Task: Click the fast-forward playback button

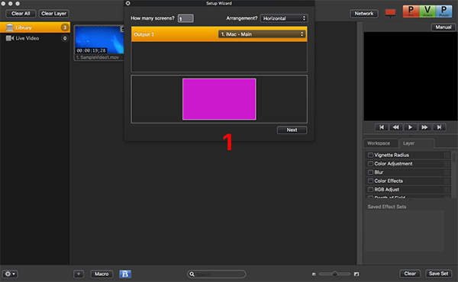Action: pyautogui.click(x=424, y=127)
